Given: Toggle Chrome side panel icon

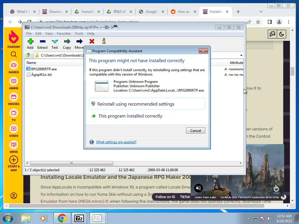Looking at the screenshot, I should coord(270,22).
